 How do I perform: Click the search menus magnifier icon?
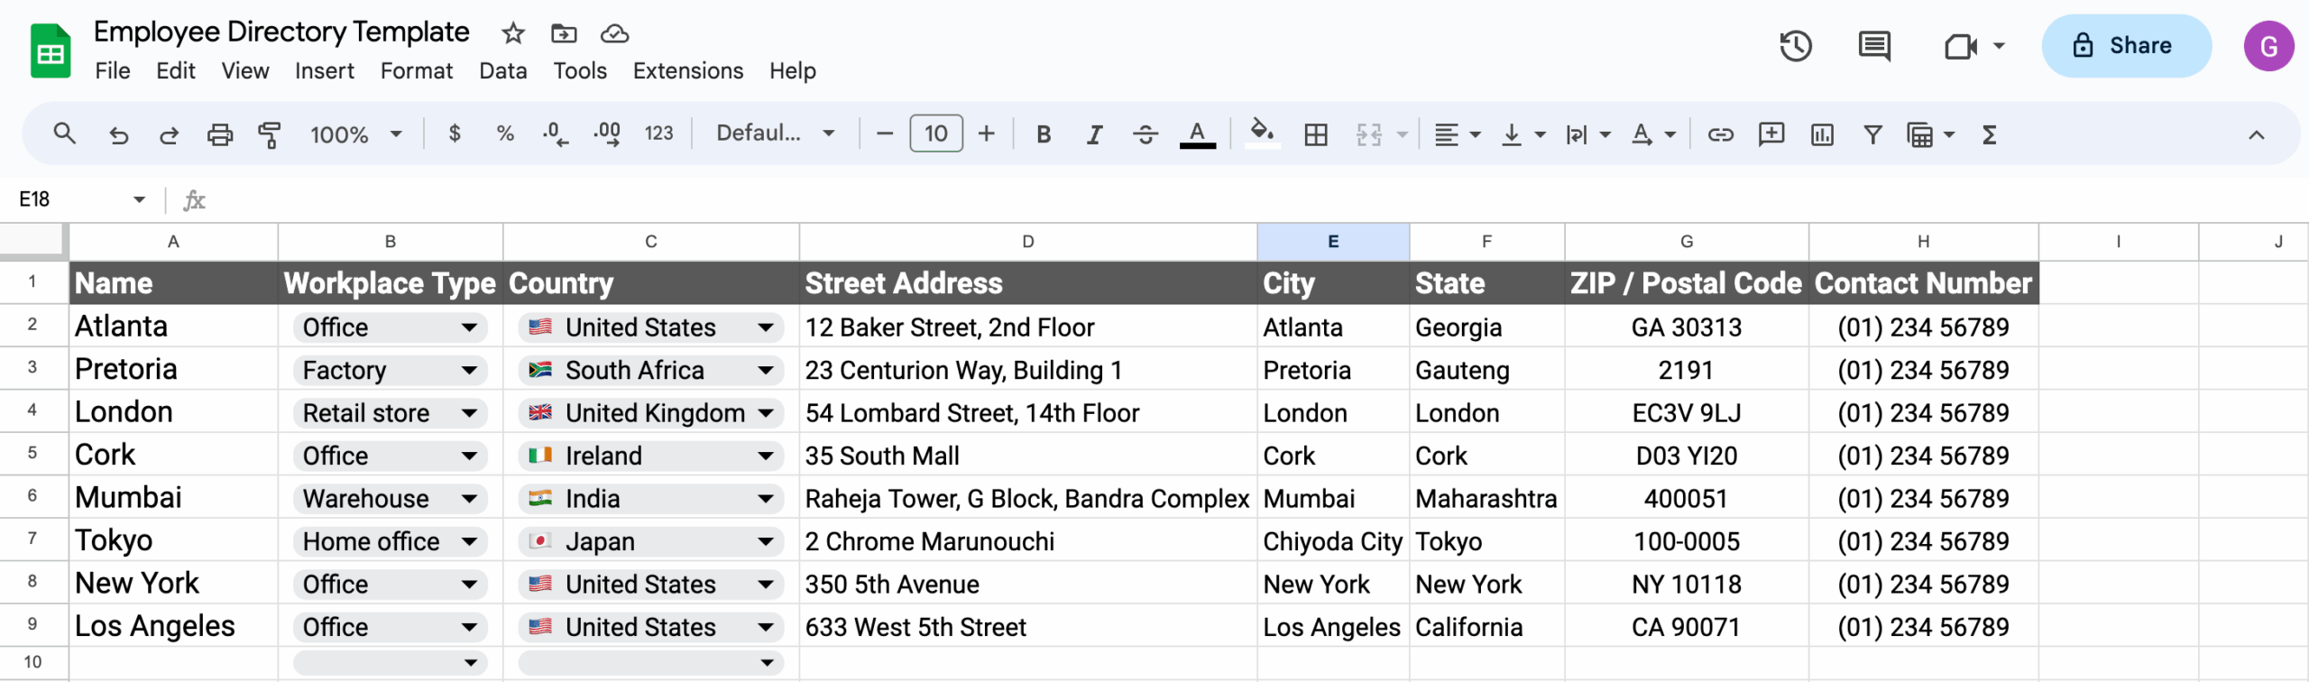pos(64,134)
